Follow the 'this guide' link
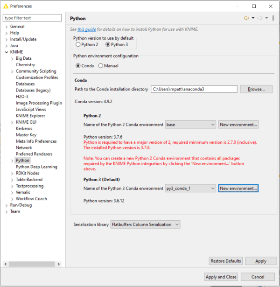This screenshot has width=280, height=287. [x=86, y=29]
